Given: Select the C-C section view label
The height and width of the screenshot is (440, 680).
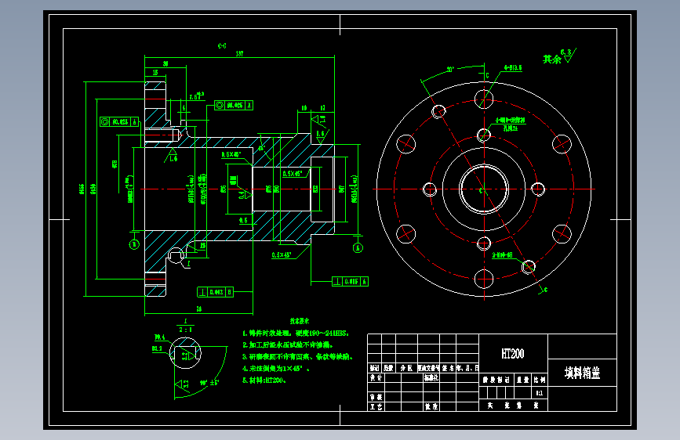Looking at the screenshot, I should tap(222, 45).
